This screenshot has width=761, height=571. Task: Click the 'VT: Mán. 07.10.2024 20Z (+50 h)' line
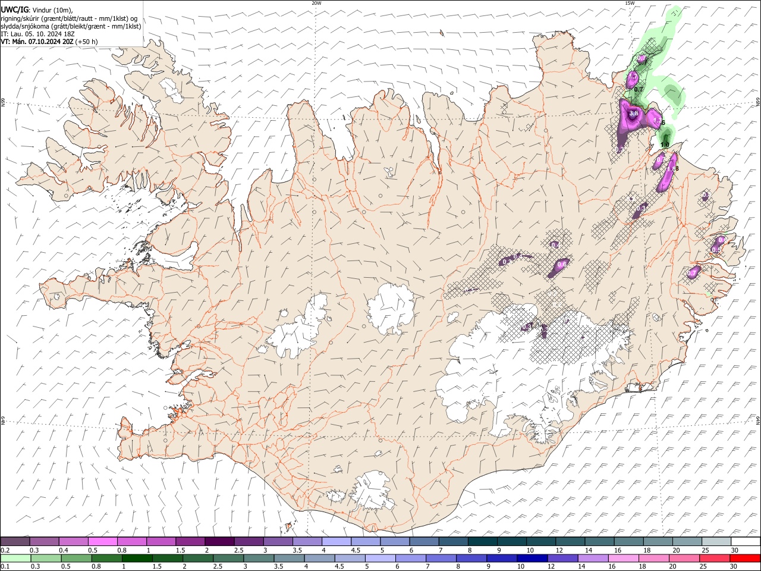[x=49, y=42]
